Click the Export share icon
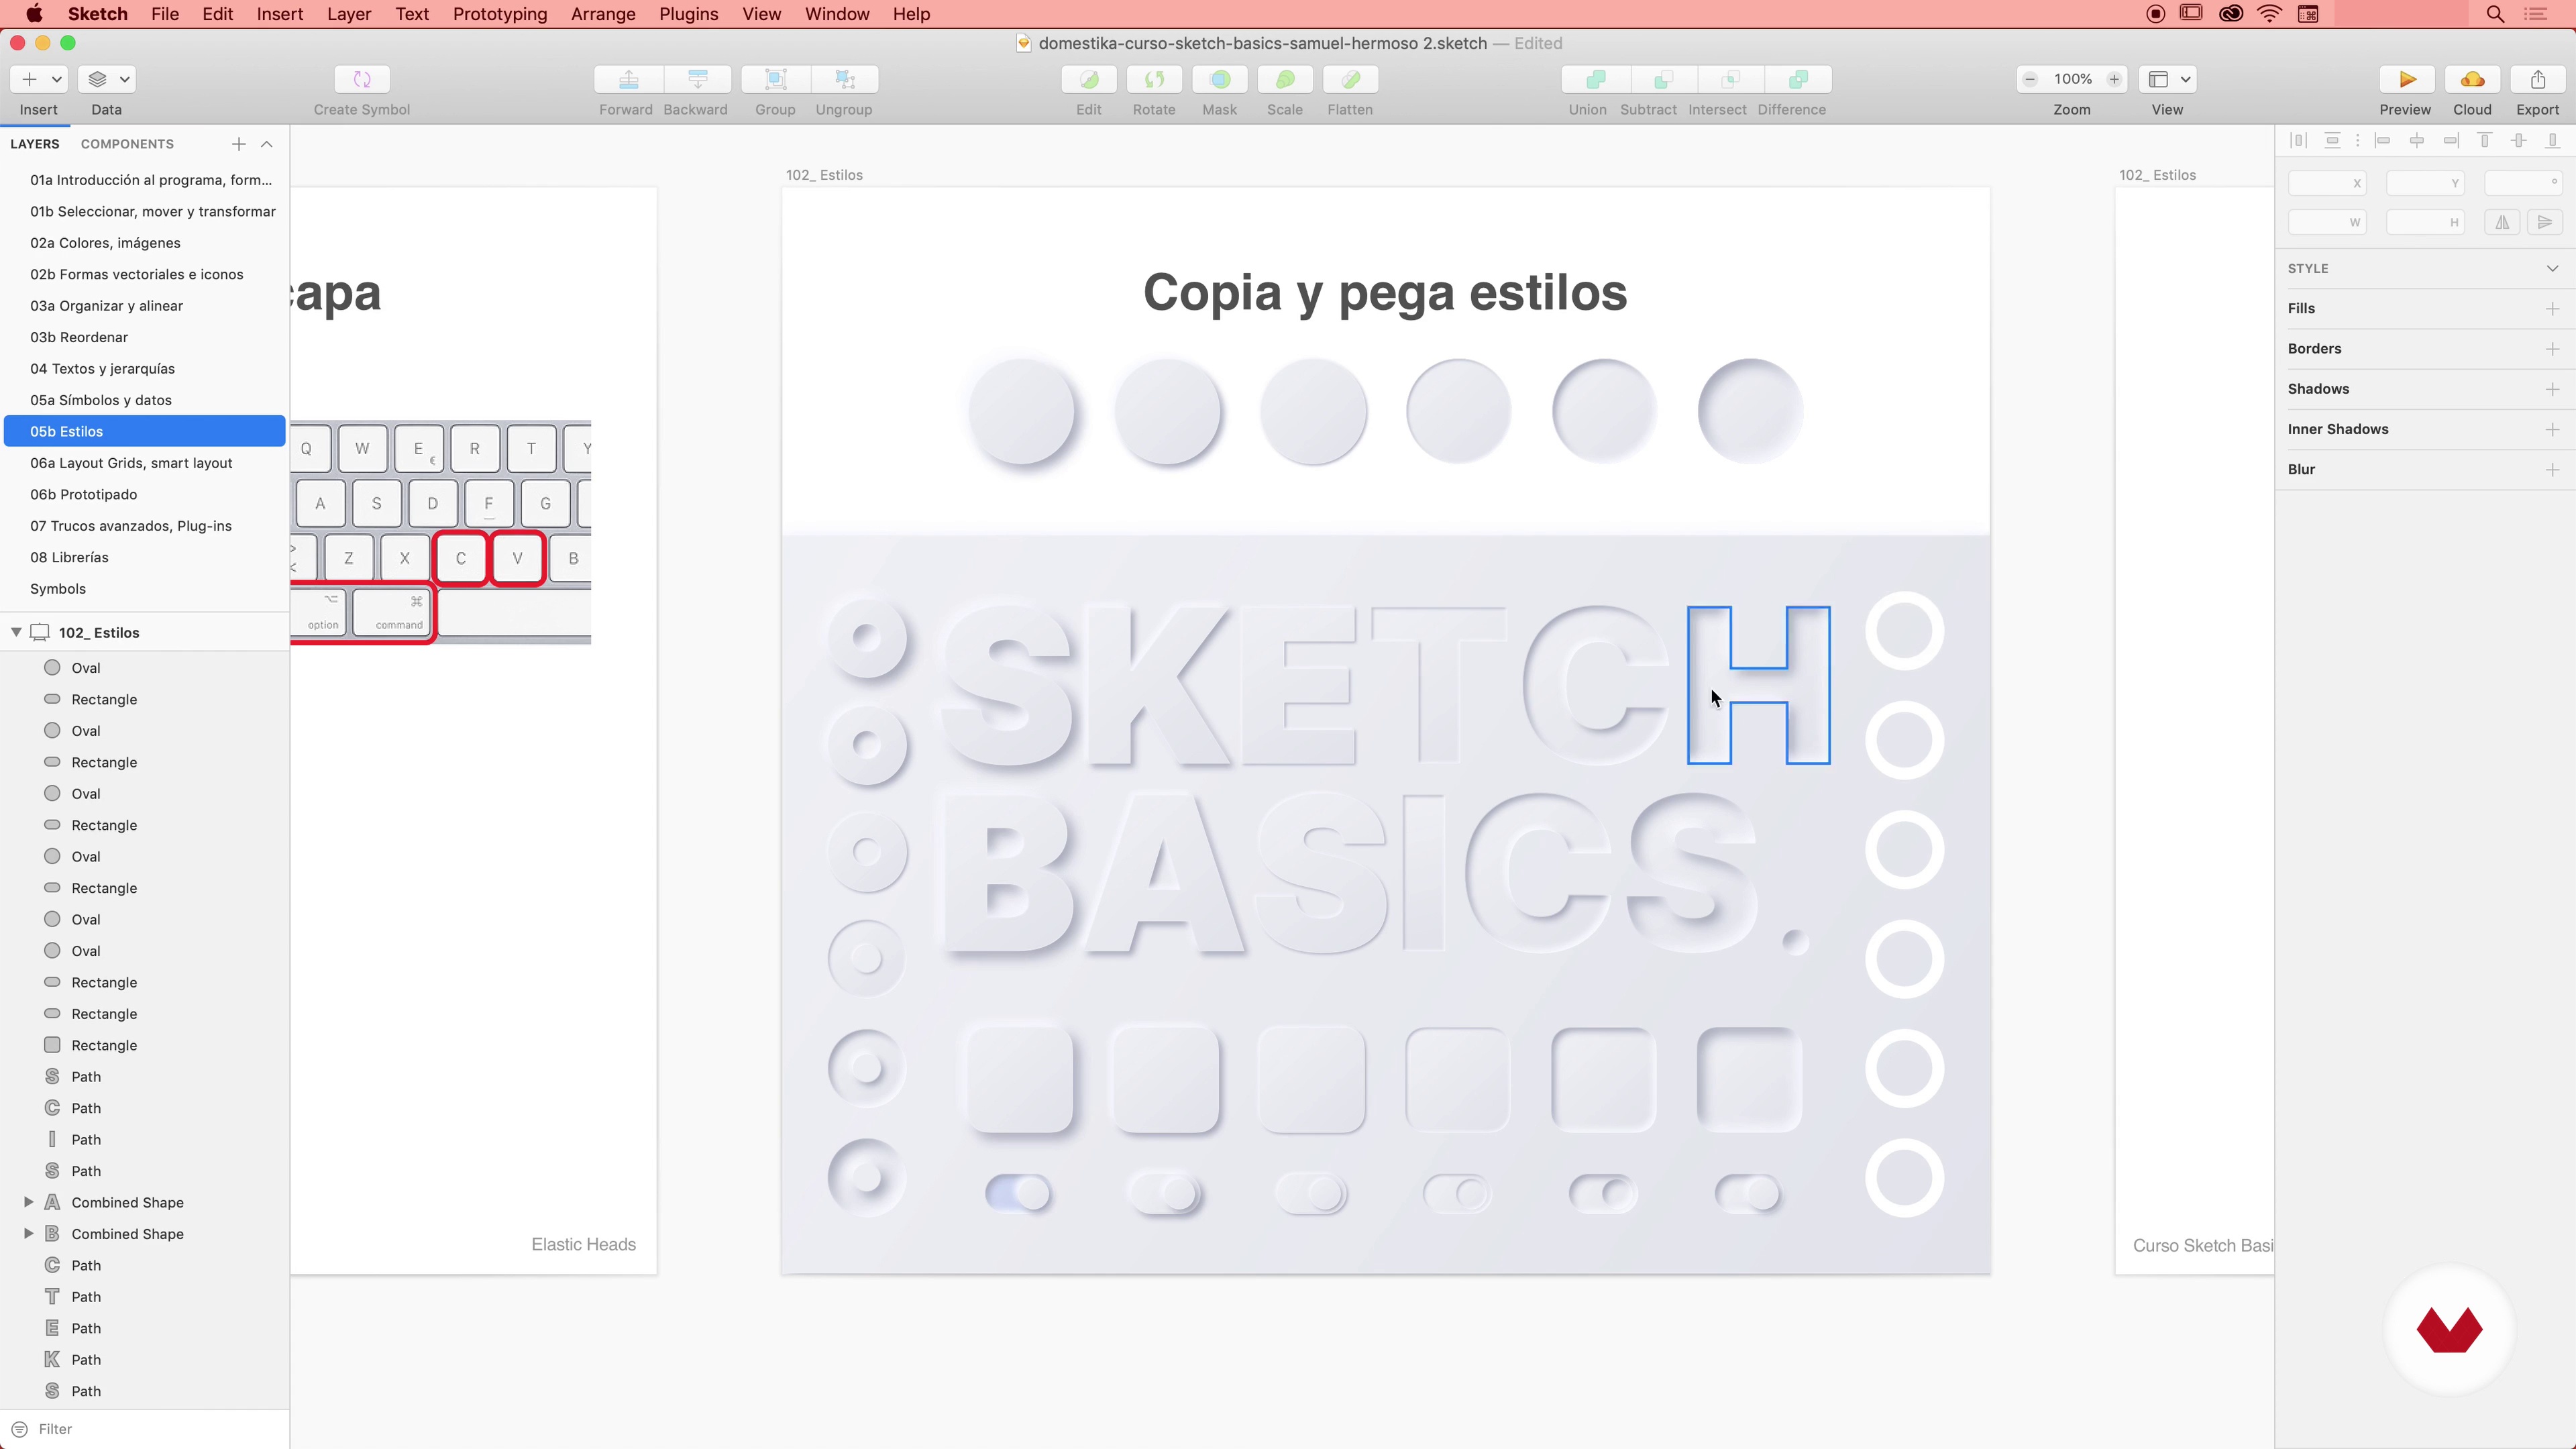2576x1449 pixels. pyautogui.click(x=2538, y=79)
